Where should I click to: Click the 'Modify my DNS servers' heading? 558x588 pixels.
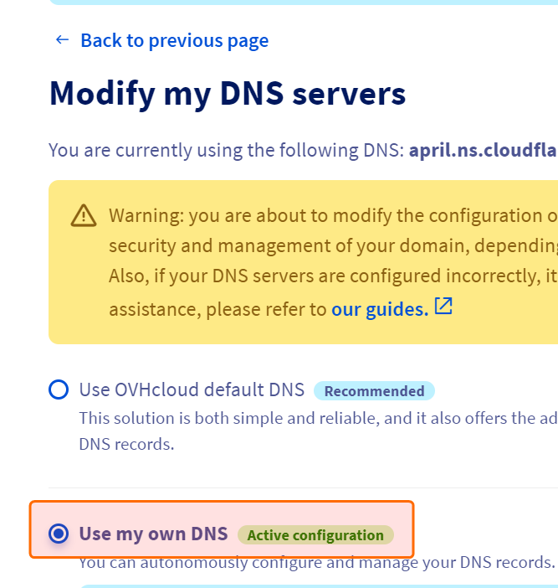coord(228,93)
